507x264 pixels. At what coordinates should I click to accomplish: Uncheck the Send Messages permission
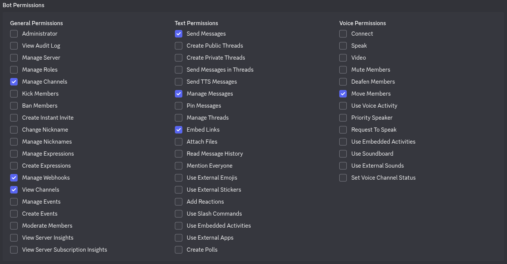point(179,33)
